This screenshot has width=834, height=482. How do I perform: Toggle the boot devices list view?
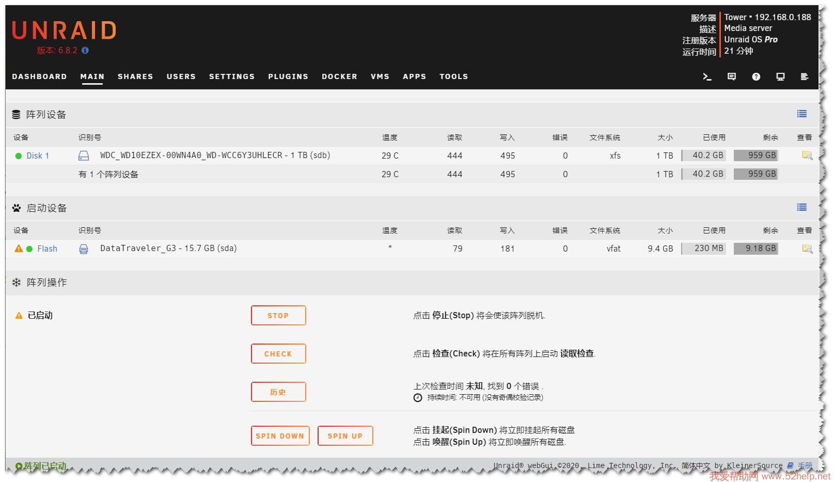tap(801, 207)
